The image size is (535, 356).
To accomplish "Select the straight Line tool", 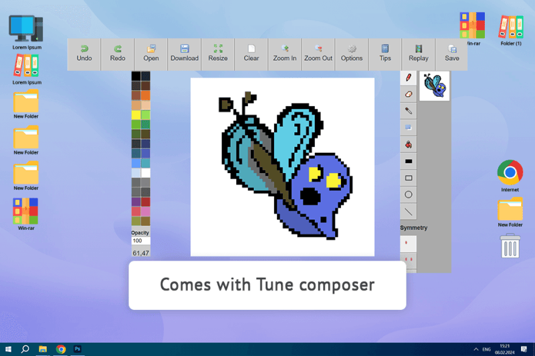I will coord(409,212).
